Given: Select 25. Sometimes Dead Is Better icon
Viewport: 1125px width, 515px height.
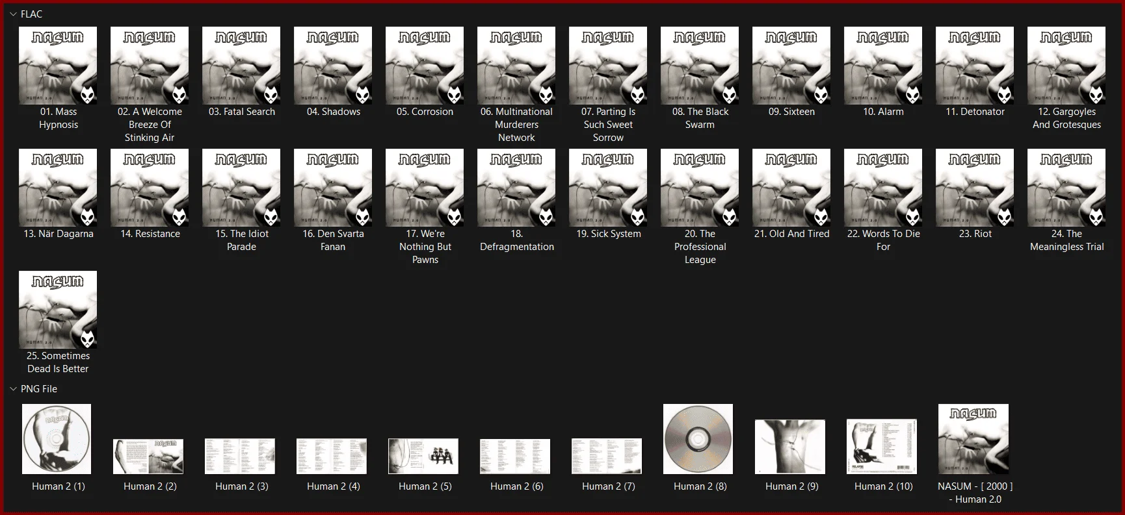Looking at the screenshot, I should tap(58, 310).
